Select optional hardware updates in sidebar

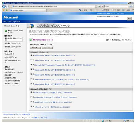point(13,47)
